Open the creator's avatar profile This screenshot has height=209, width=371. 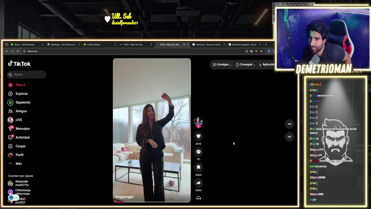tap(198, 121)
